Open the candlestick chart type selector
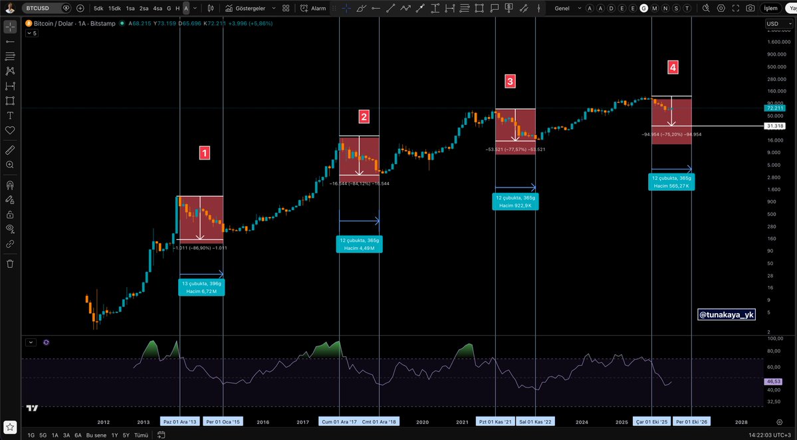The image size is (797, 440). coord(211,8)
